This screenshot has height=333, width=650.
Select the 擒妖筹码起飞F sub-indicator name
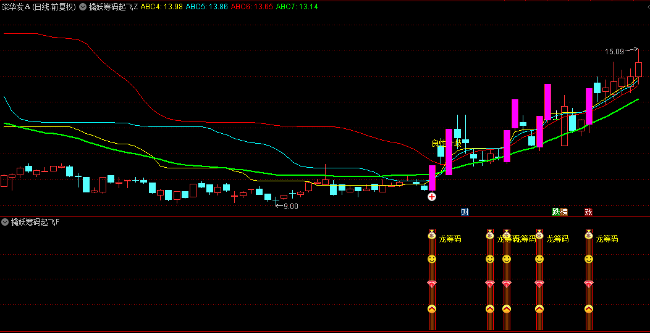coord(35,222)
